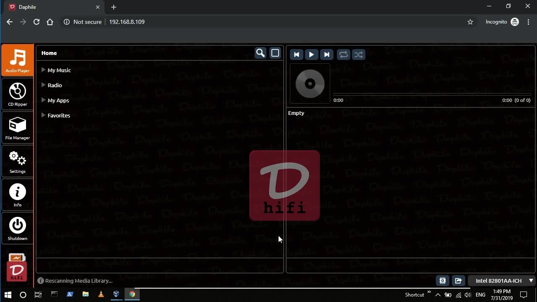Expand the Radio tree item
The width and height of the screenshot is (537, 302).
pos(43,85)
